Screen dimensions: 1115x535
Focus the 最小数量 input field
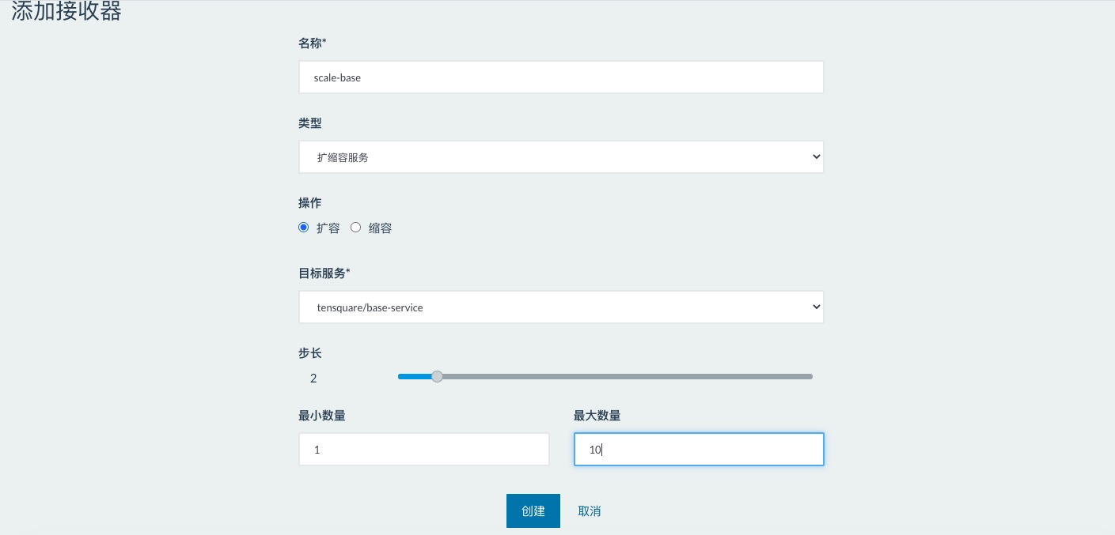[x=424, y=449]
